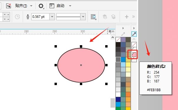This screenshot has width=178, height=110.
Task: Expand the property bar overflow chevrons
Action: (x=133, y=17)
